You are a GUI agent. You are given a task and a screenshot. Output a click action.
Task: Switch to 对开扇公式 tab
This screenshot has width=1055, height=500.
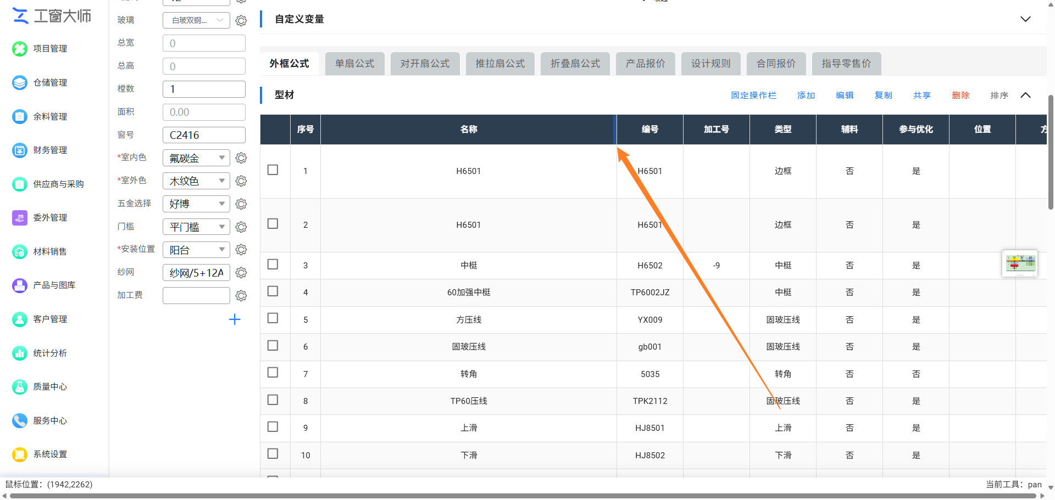(x=425, y=64)
